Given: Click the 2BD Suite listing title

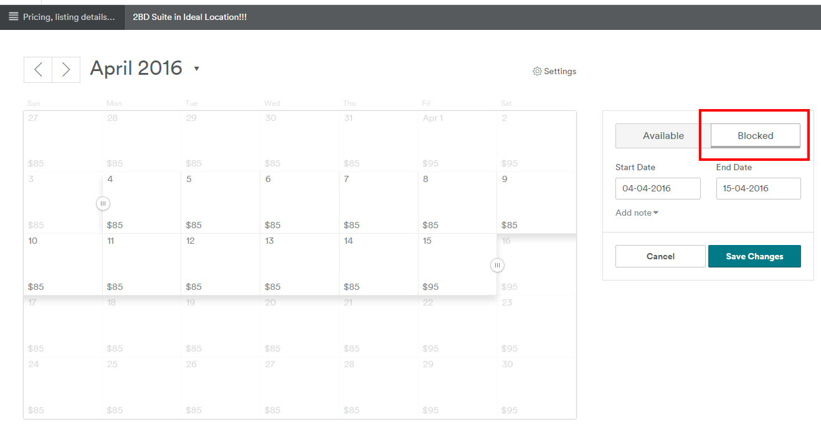Looking at the screenshot, I should [189, 17].
